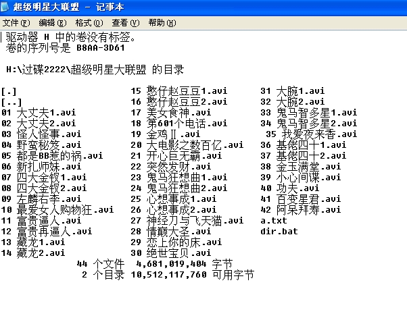407x316 pixels.
Task: Click the path H:\过碟2222\超级明星大联盟
Action: 76,70
